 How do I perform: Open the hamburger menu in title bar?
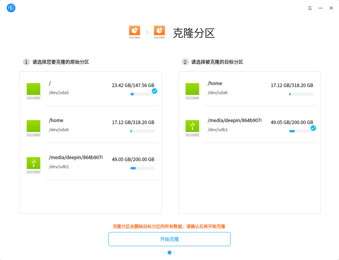(310, 8)
